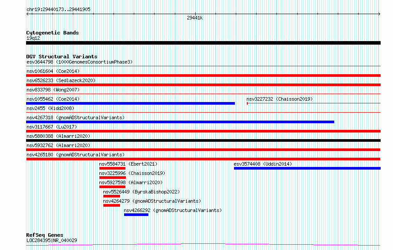Click the nsv5526449 (ByrskaBishop2022) label
The width and height of the screenshot is (393, 250).
coord(141,192)
